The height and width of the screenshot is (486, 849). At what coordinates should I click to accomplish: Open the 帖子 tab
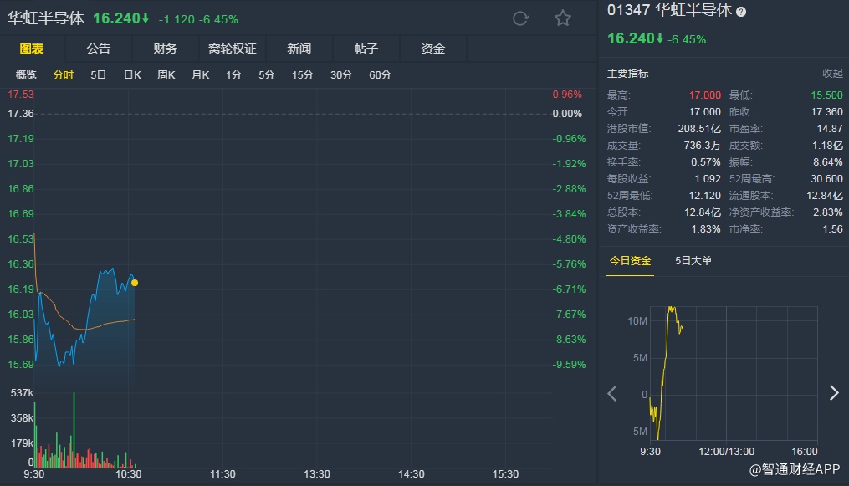(366, 49)
